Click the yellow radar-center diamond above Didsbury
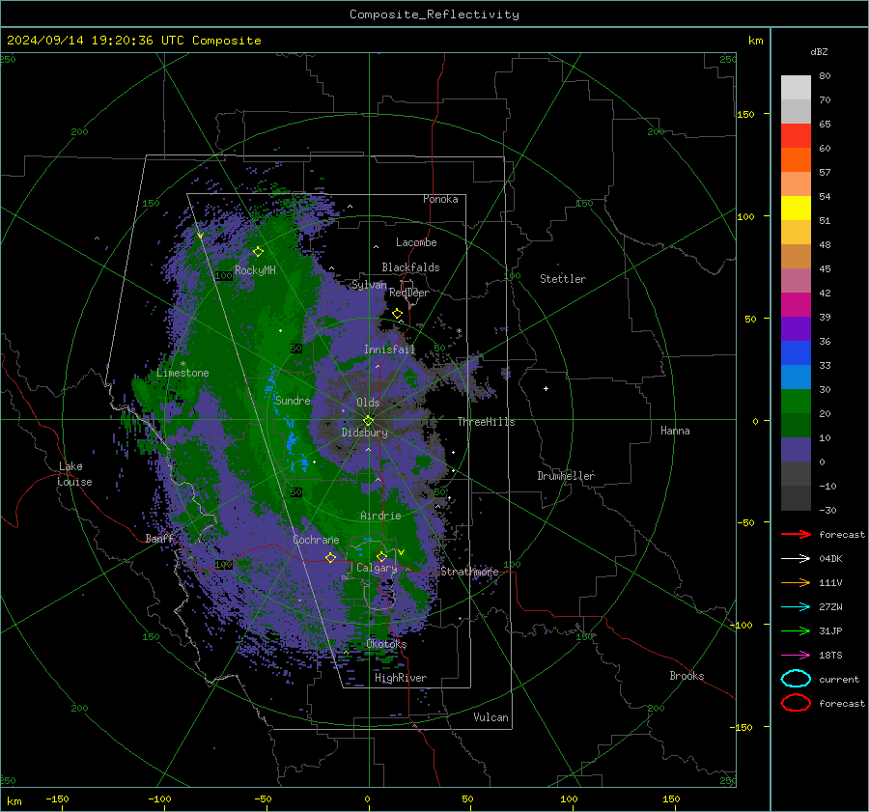 coord(368,420)
